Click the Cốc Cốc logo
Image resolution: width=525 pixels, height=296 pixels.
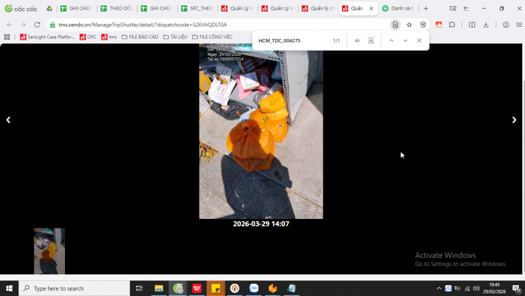(21, 8)
